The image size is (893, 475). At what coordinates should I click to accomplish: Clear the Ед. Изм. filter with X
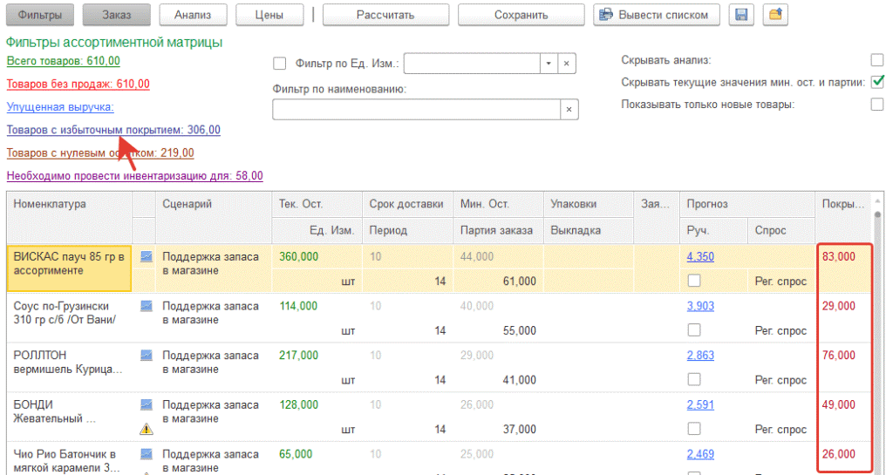click(x=567, y=64)
